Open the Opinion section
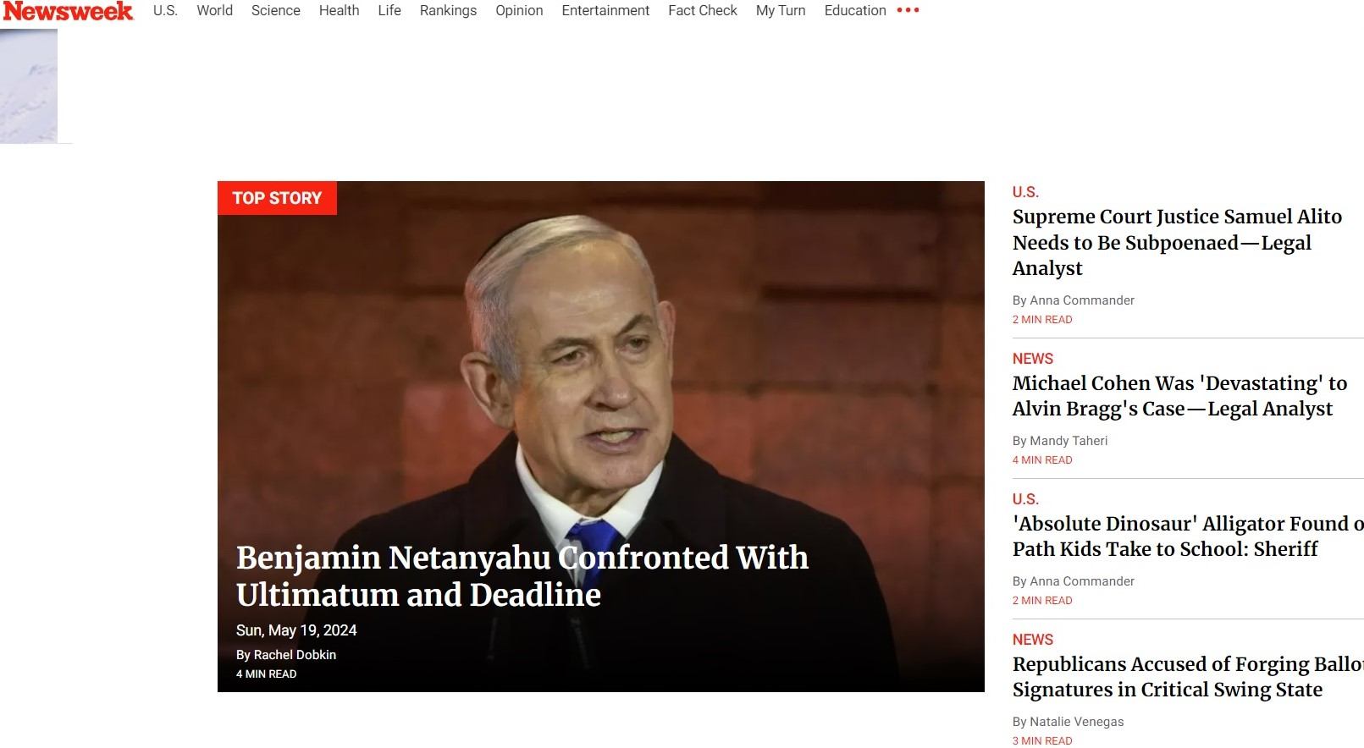 point(520,10)
